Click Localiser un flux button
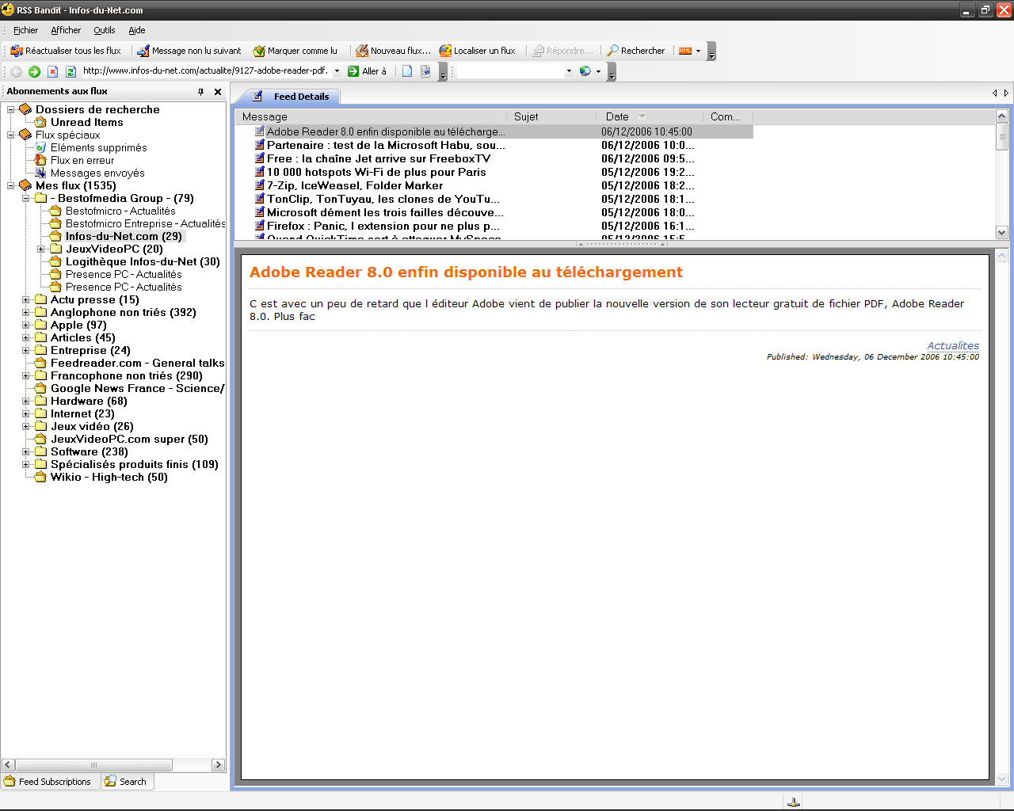 [478, 51]
